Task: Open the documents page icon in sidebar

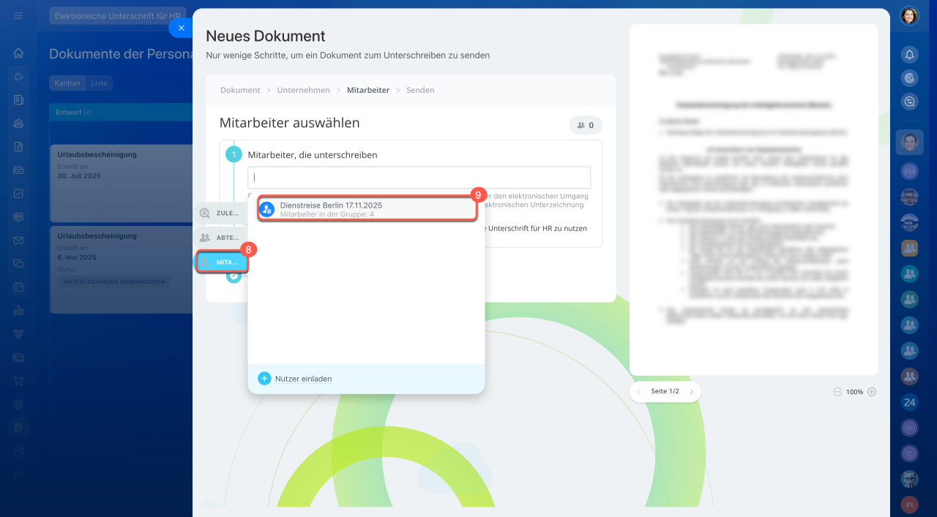Action: point(18,146)
